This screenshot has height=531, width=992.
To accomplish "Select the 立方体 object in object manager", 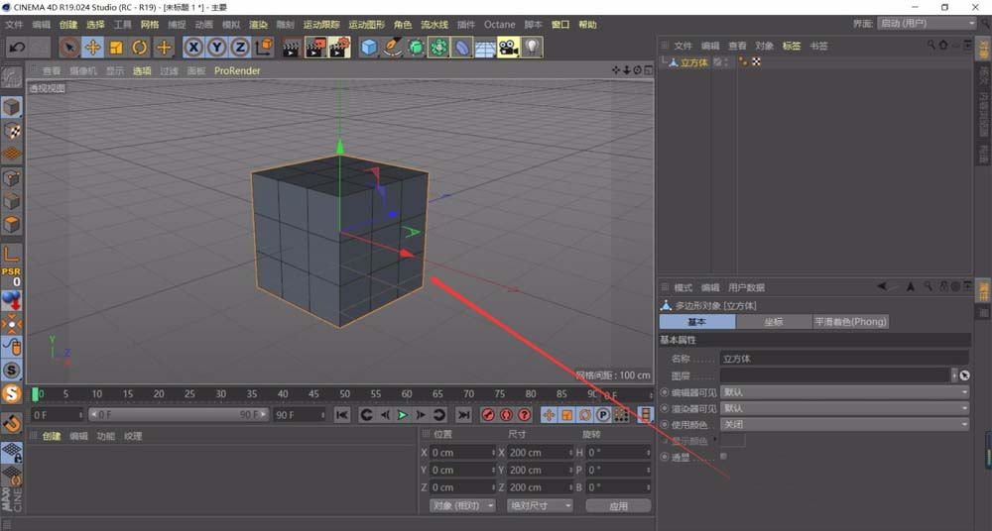I will (x=694, y=62).
